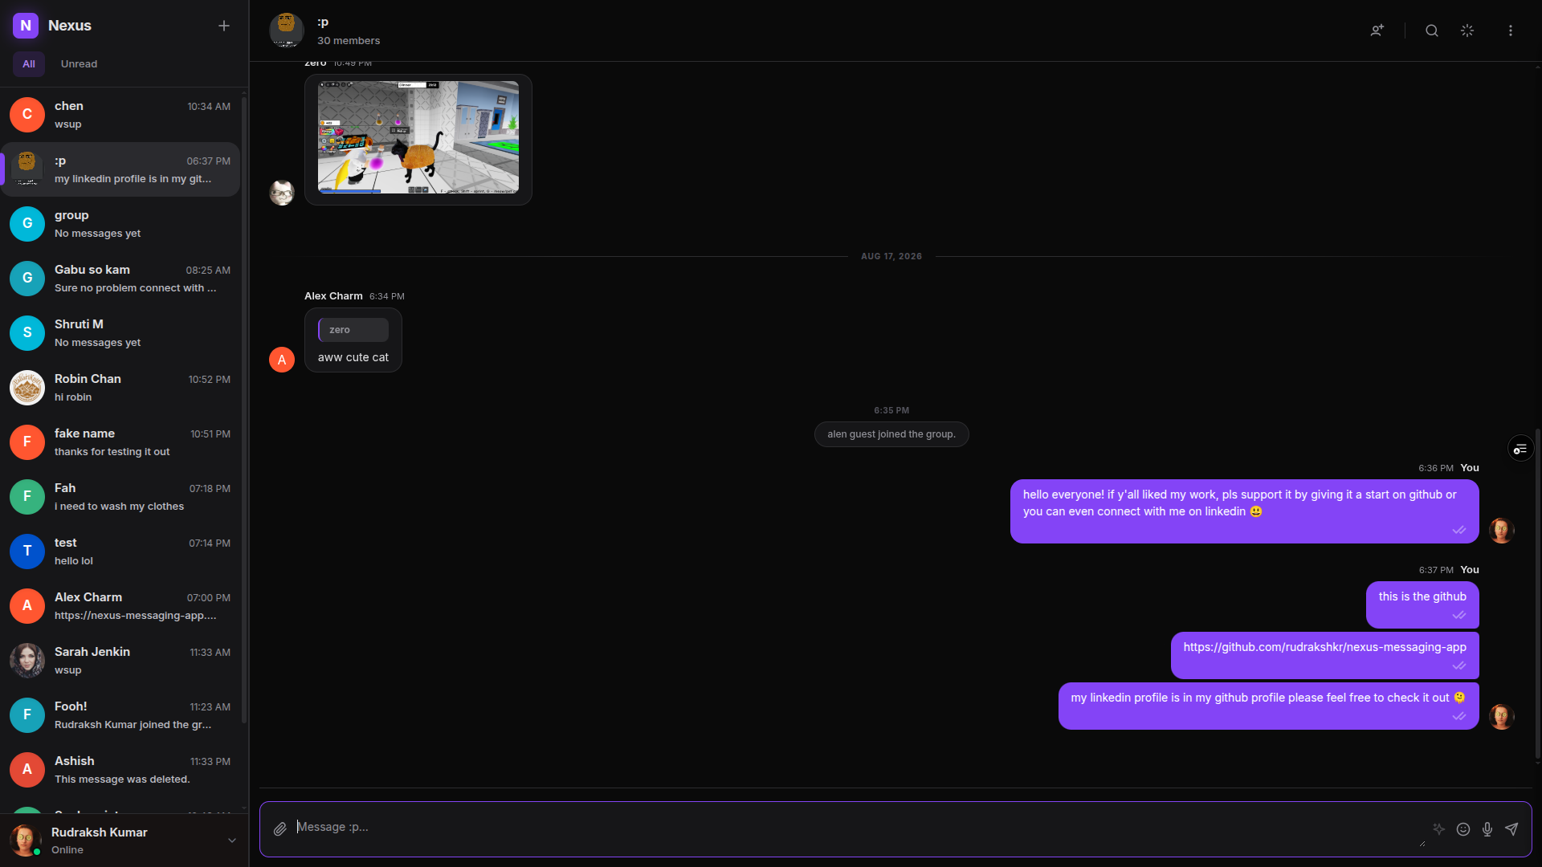Expand the Rudraksh Kumar profile chevron
Viewport: 1542px width, 867px height.
coord(232,841)
